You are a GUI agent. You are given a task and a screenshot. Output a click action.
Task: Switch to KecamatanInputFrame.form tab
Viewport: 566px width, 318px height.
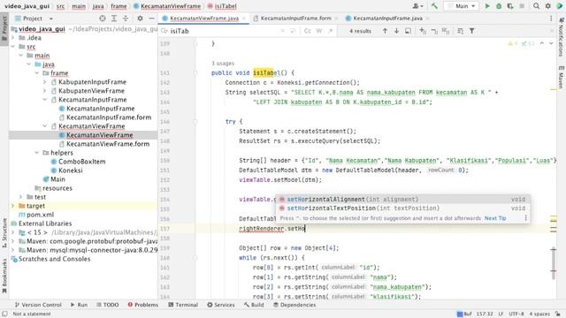295,18
